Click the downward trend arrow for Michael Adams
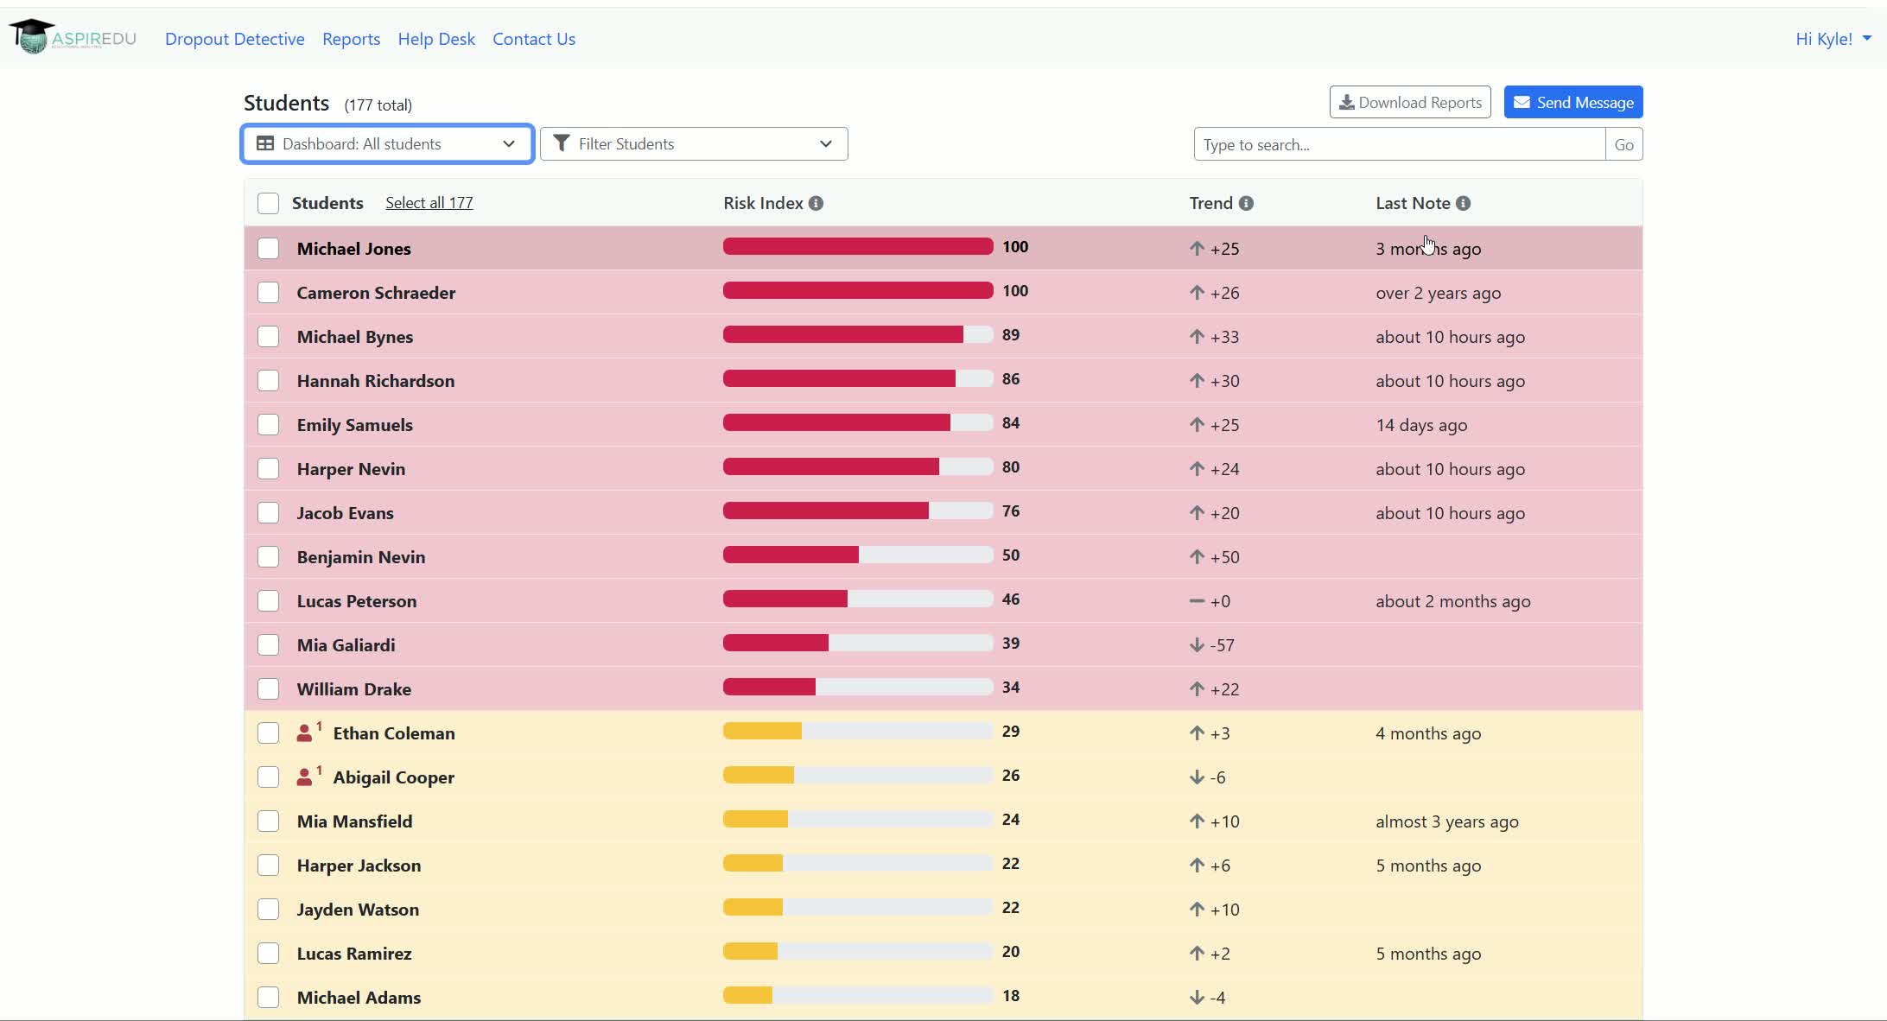The width and height of the screenshot is (1887, 1021). pos(1197,998)
